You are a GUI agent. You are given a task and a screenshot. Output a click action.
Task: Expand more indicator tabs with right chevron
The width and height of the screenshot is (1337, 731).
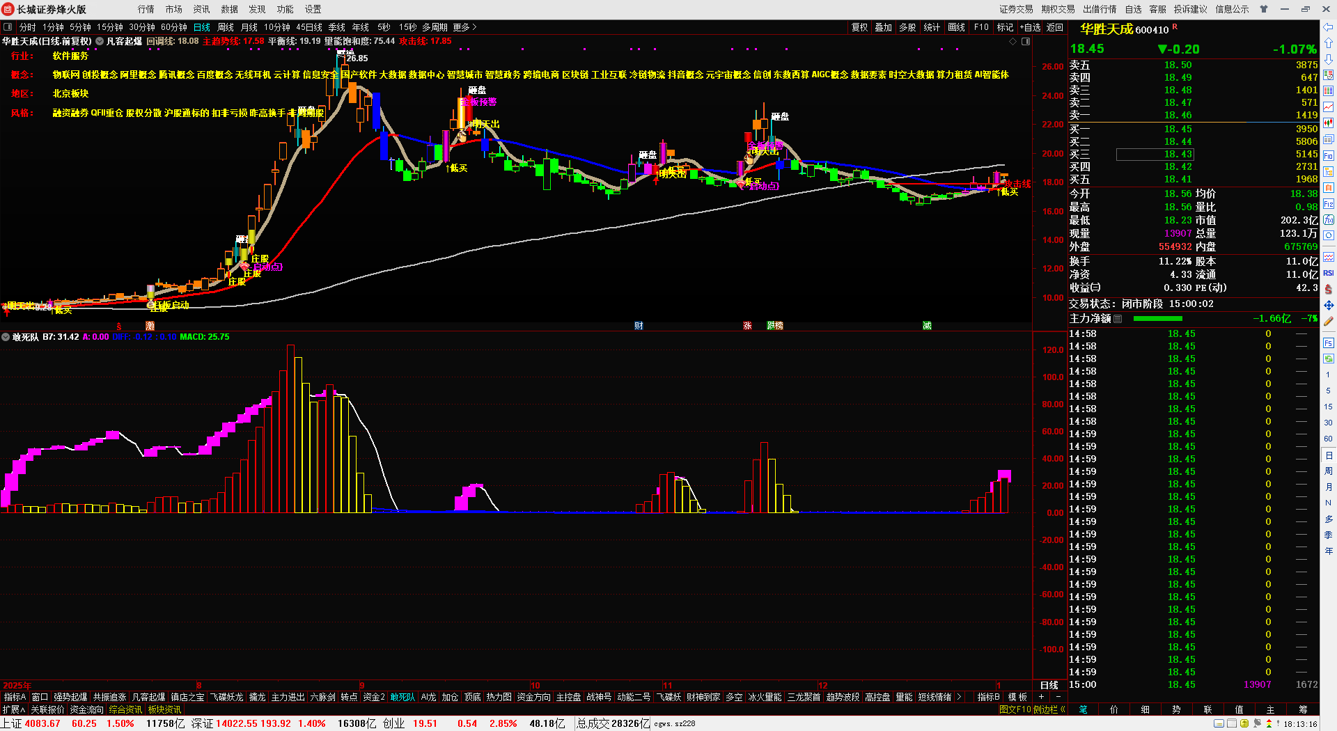coord(959,697)
